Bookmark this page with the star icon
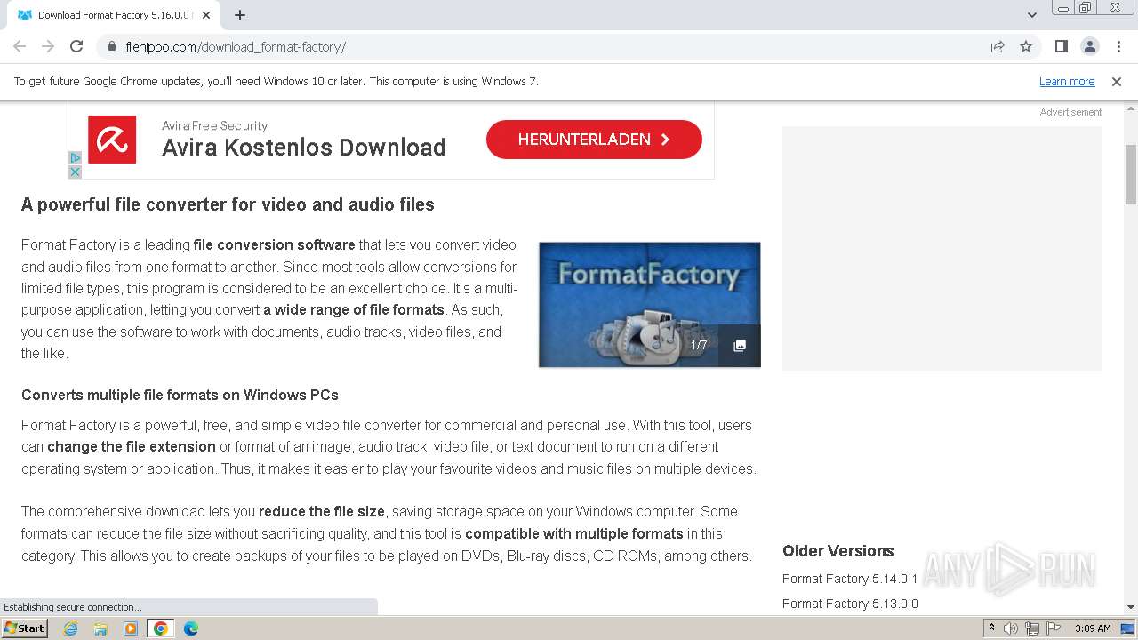This screenshot has height=640, width=1138. [x=1026, y=46]
